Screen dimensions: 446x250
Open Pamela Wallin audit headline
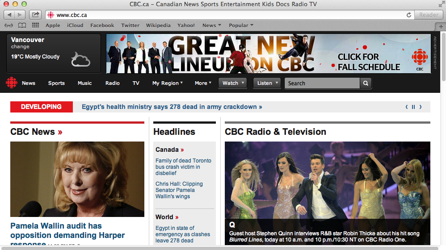click(67, 234)
